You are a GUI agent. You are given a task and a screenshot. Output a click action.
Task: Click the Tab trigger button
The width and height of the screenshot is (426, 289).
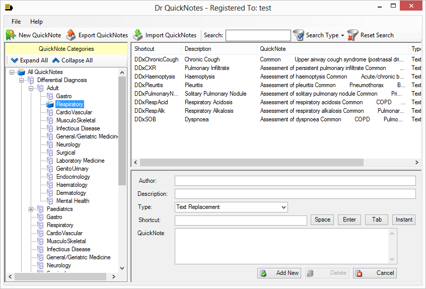point(377,220)
